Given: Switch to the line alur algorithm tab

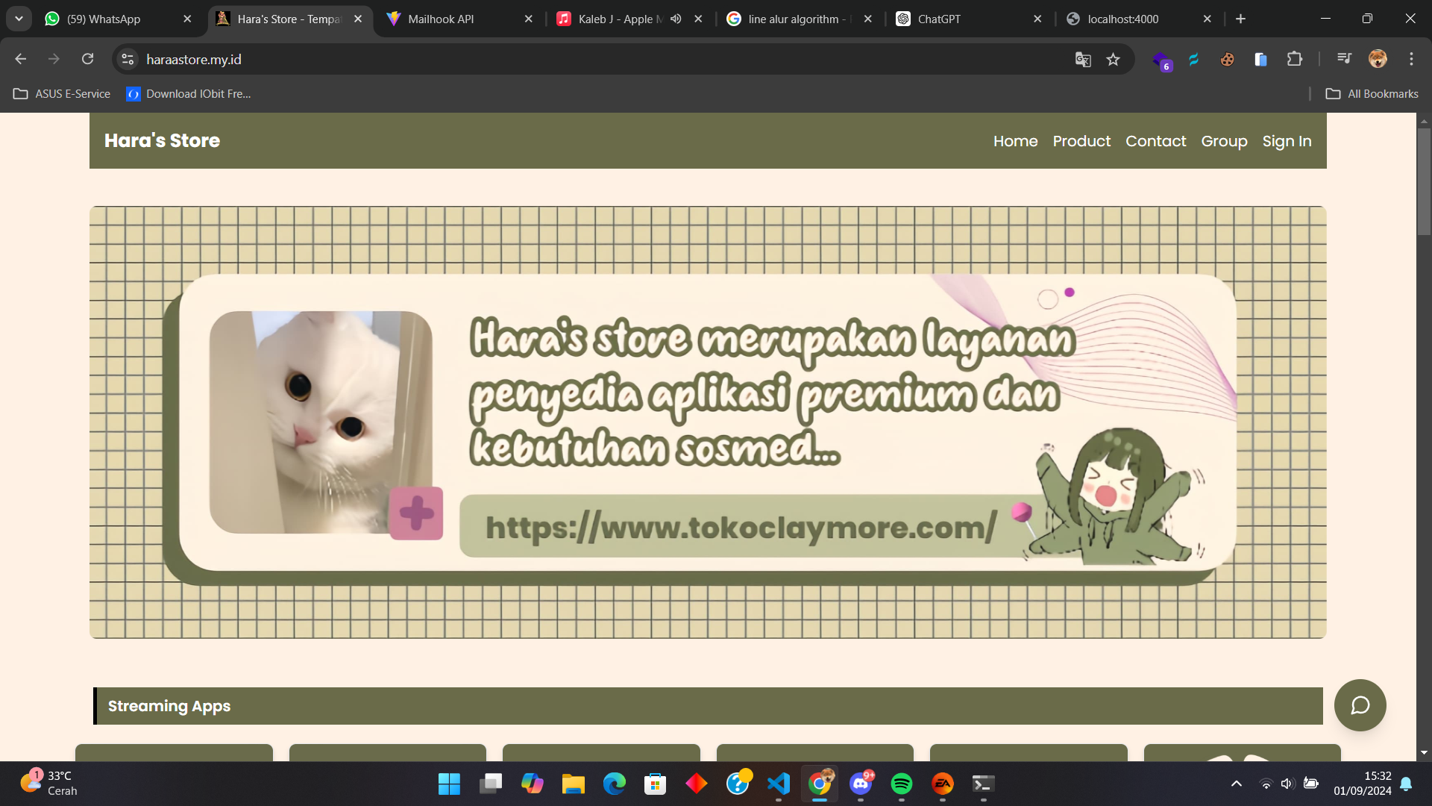Looking at the screenshot, I should click(x=800, y=19).
